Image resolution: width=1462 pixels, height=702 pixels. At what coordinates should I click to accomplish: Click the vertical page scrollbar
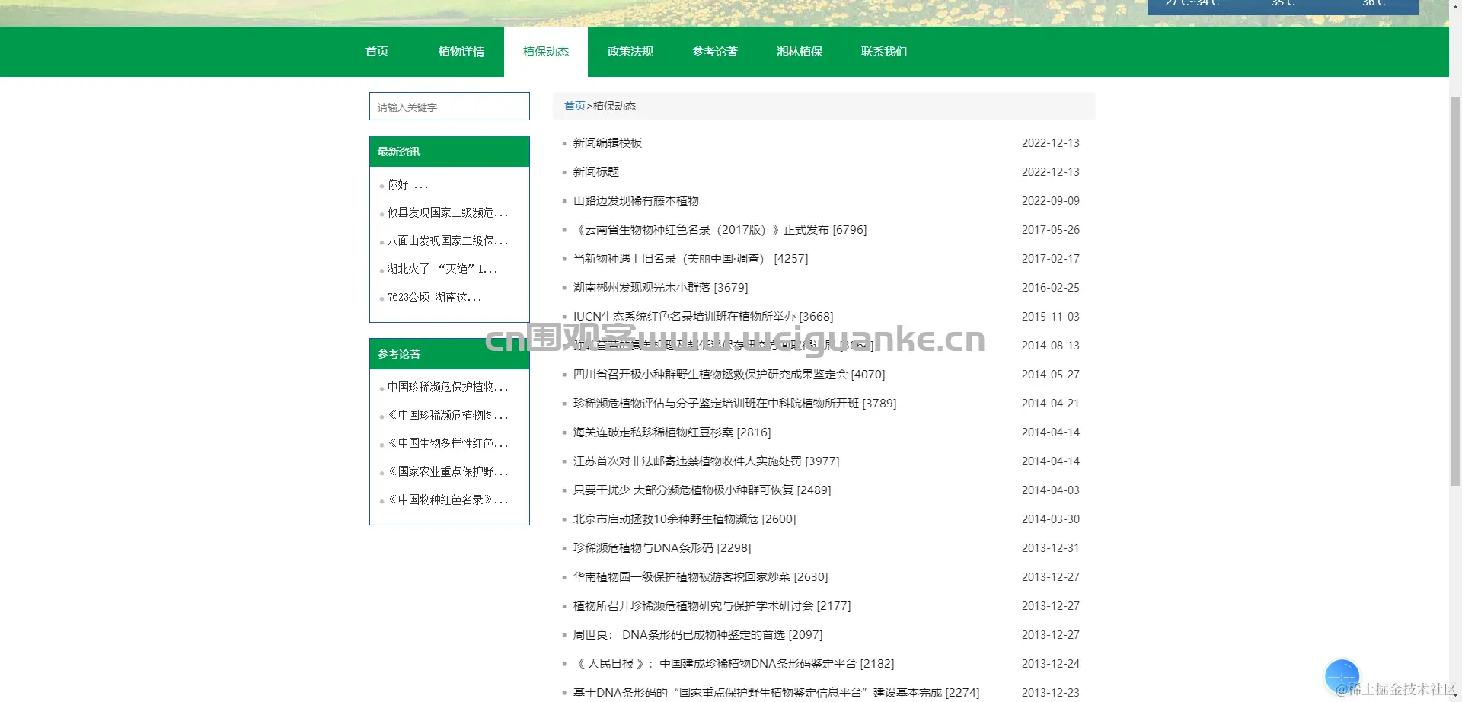pos(1455,289)
